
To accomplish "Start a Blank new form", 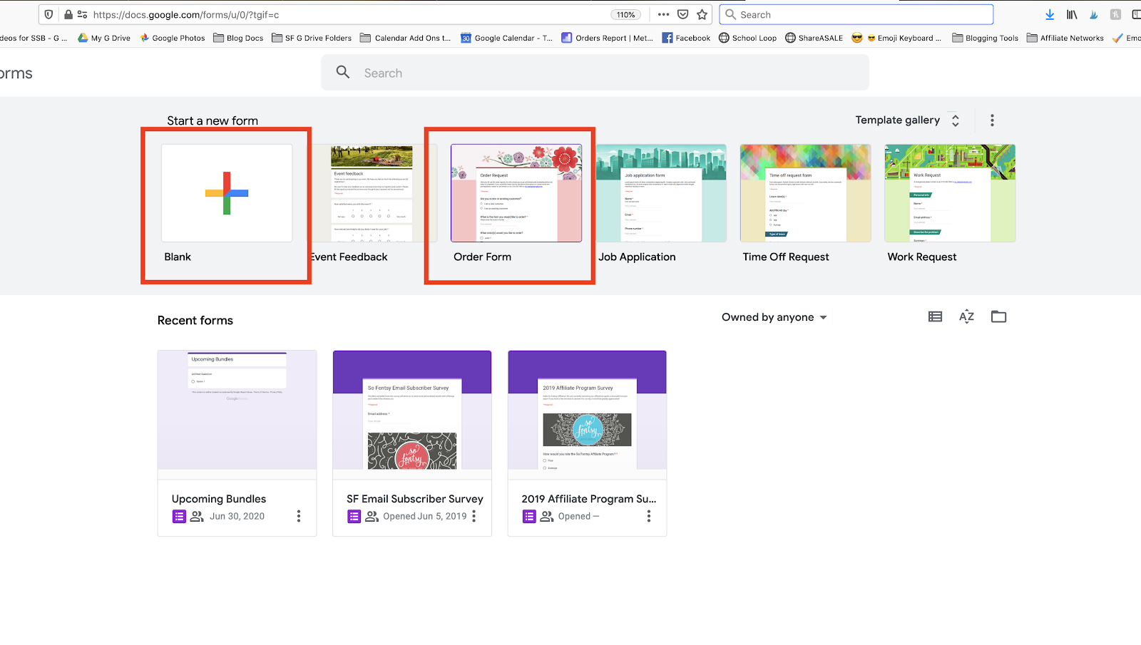I will (227, 193).
